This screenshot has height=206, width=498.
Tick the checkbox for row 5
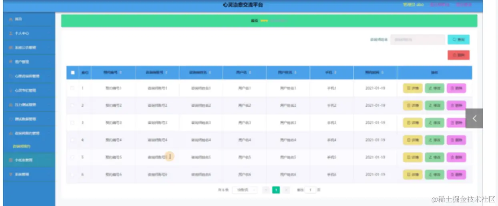pyautogui.click(x=72, y=158)
